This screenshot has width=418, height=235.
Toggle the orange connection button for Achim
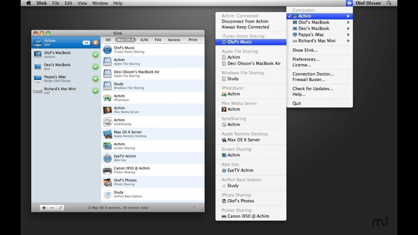tap(95, 43)
